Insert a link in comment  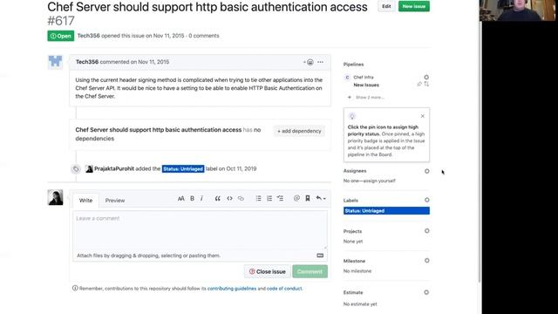click(x=241, y=199)
